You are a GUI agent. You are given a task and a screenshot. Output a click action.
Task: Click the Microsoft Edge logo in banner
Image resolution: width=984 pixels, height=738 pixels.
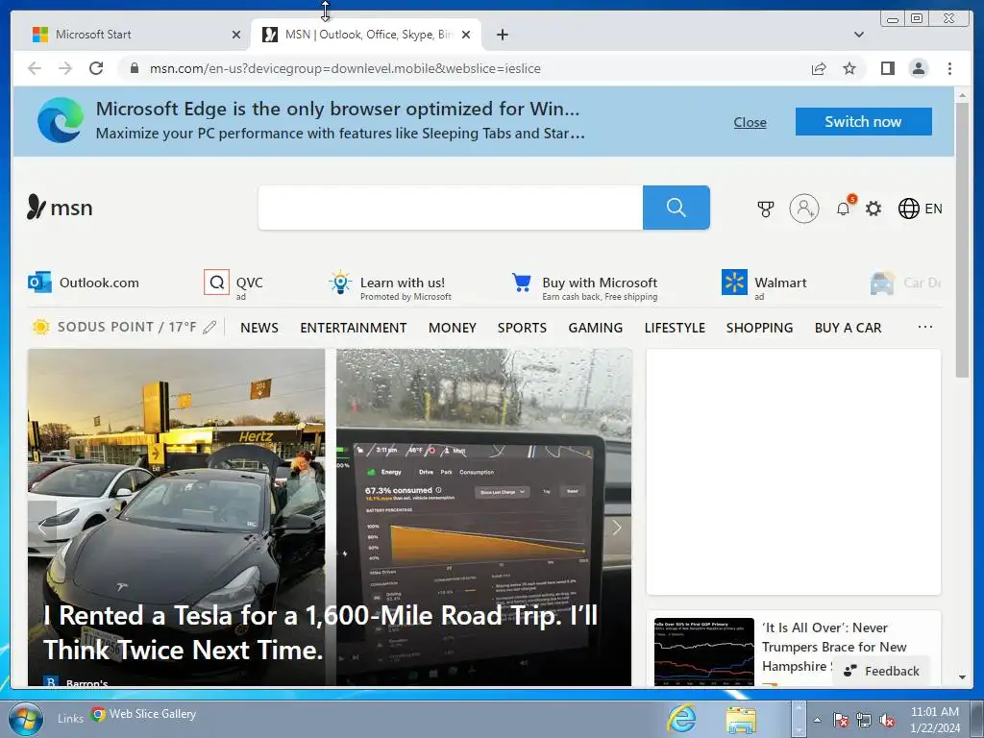[x=61, y=120]
